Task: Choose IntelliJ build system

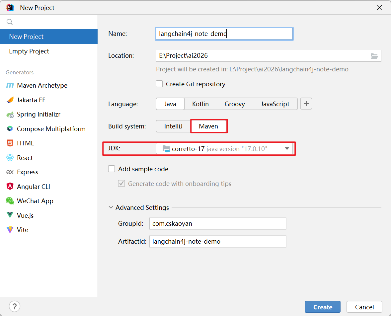Action: pyautogui.click(x=173, y=126)
